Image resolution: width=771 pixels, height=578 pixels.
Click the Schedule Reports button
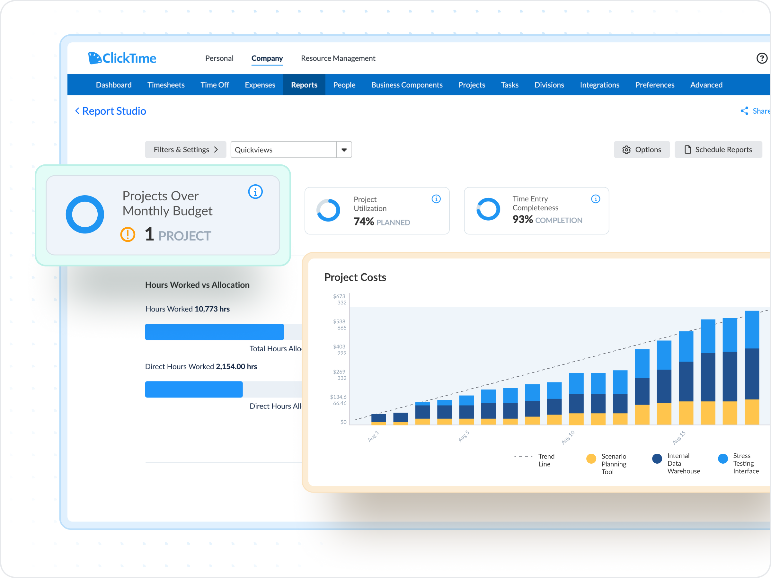pyautogui.click(x=718, y=150)
